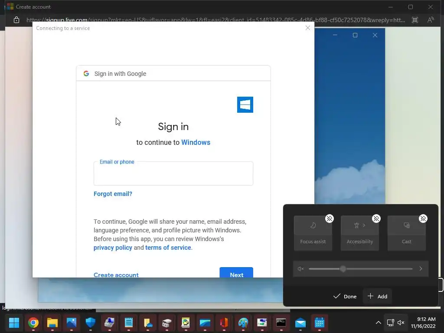The image size is (444, 333).
Task: Click the Google logo in the sign-in header
Action: pyautogui.click(x=86, y=74)
